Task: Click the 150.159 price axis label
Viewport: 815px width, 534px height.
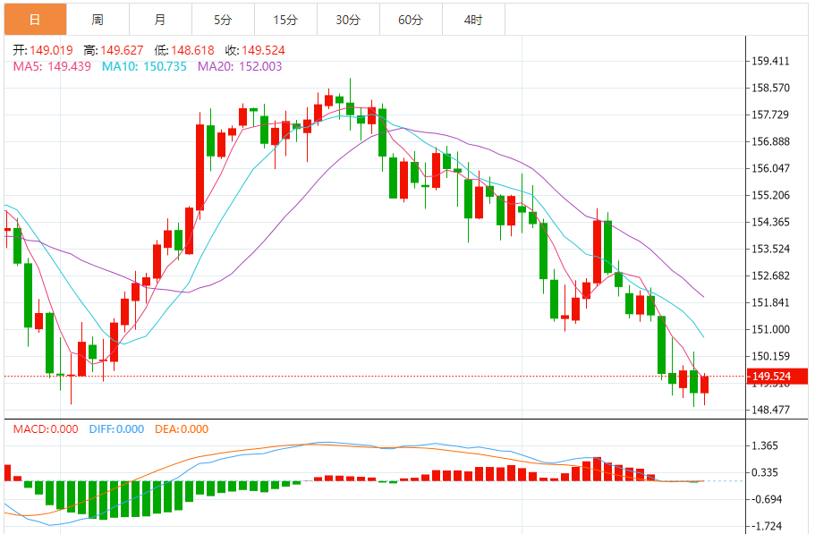Action: point(770,356)
